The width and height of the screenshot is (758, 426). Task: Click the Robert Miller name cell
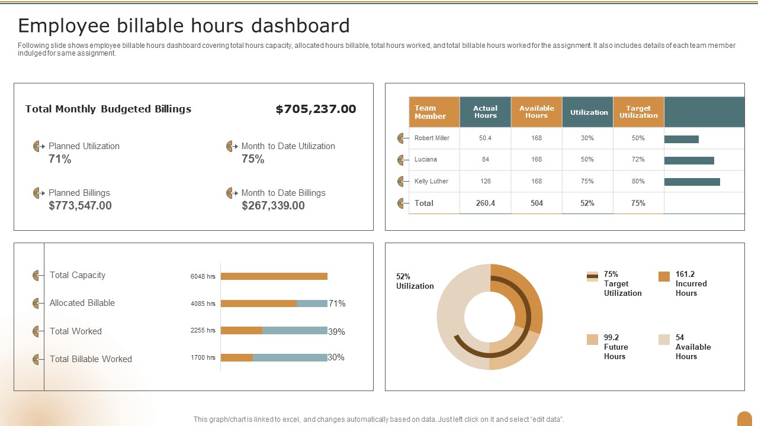click(x=434, y=138)
